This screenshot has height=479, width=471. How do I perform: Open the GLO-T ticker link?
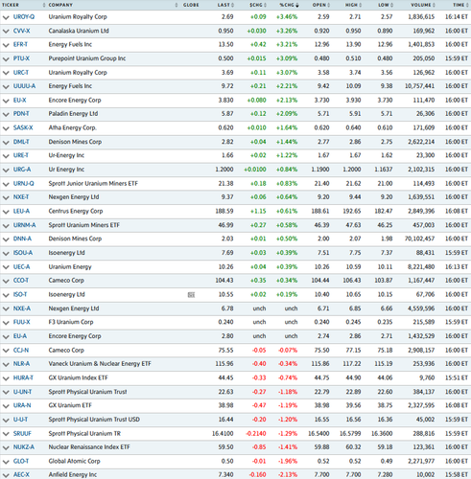pyautogui.click(x=21, y=461)
